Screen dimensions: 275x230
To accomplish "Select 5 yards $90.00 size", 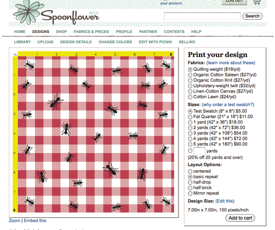I will tap(190, 144).
